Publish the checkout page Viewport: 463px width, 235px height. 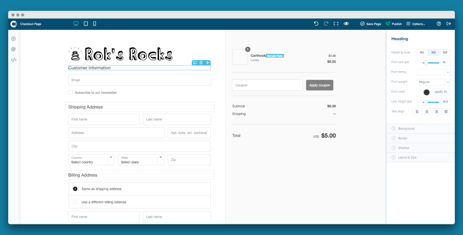tap(394, 24)
